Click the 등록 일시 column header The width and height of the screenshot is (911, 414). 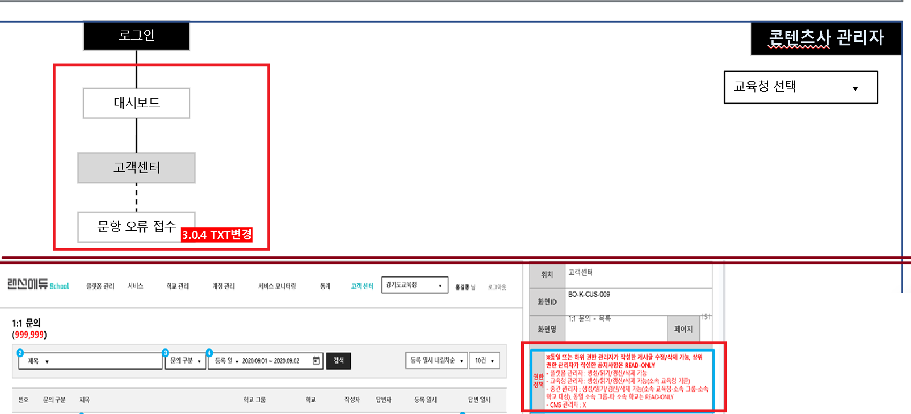pyautogui.click(x=425, y=400)
